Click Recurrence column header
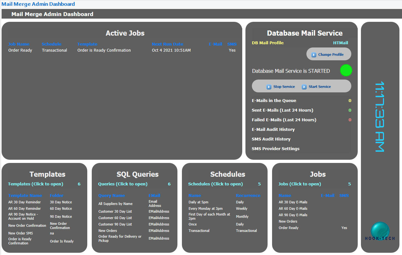Screen dimensions: 402x255 tap(248, 196)
